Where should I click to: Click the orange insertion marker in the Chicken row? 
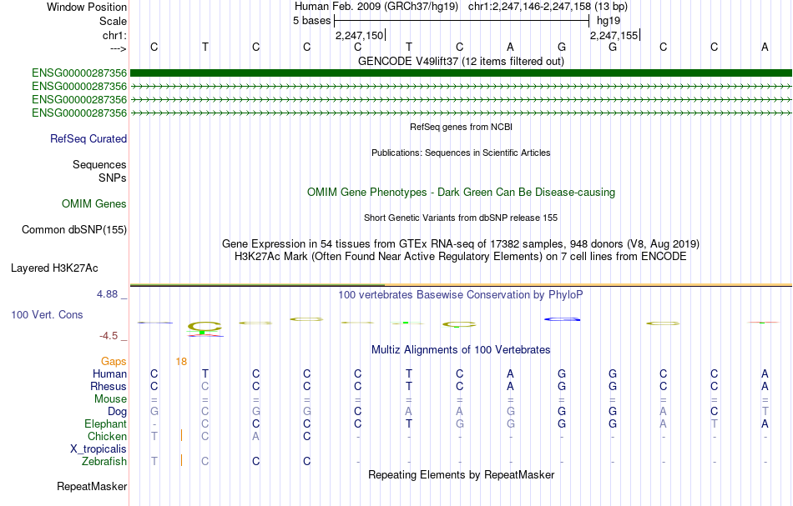click(182, 435)
